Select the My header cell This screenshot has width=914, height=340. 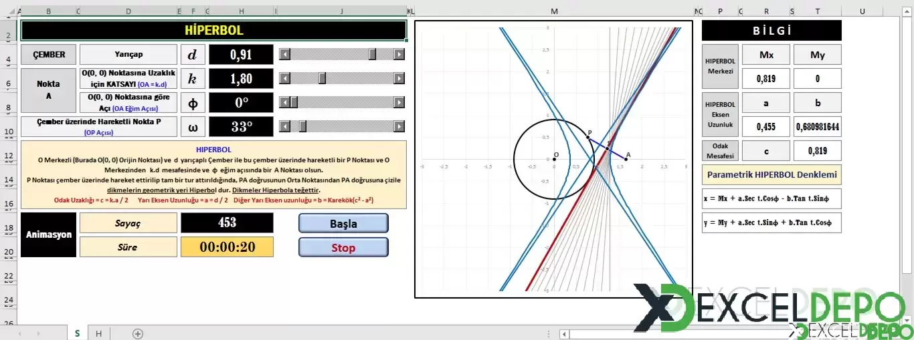click(x=818, y=55)
